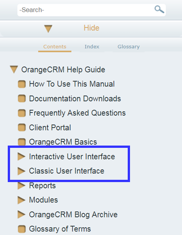Click the page icon beside OrangeCRM Basics
The width and height of the screenshot is (182, 235).
coord(22,142)
